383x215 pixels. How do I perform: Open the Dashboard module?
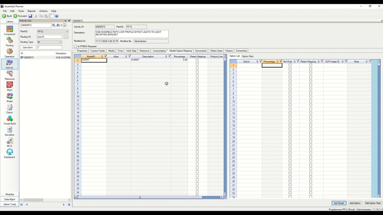[x=10, y=153]
